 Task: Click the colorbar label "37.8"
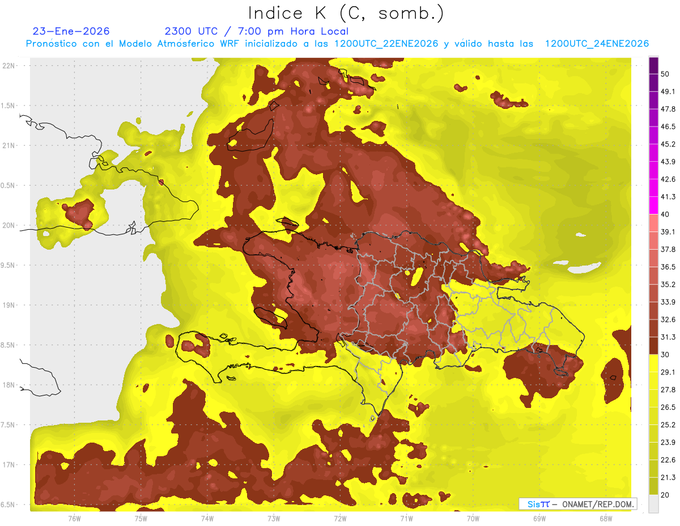[x=668, y=249]
